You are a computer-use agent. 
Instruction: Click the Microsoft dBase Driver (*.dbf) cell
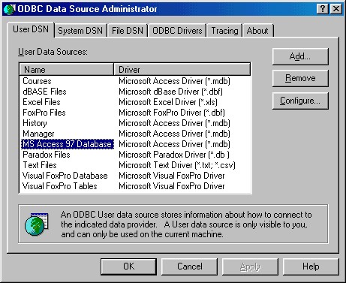tap(170, 92)
